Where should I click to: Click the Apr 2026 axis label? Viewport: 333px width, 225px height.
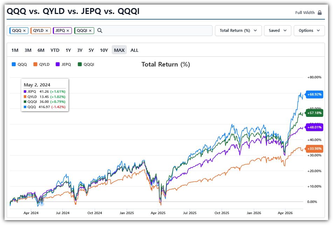[285, 213]
